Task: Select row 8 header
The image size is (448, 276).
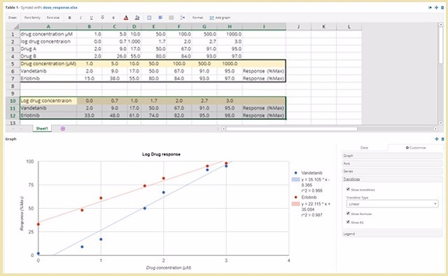Action: (x=13, y=85)
